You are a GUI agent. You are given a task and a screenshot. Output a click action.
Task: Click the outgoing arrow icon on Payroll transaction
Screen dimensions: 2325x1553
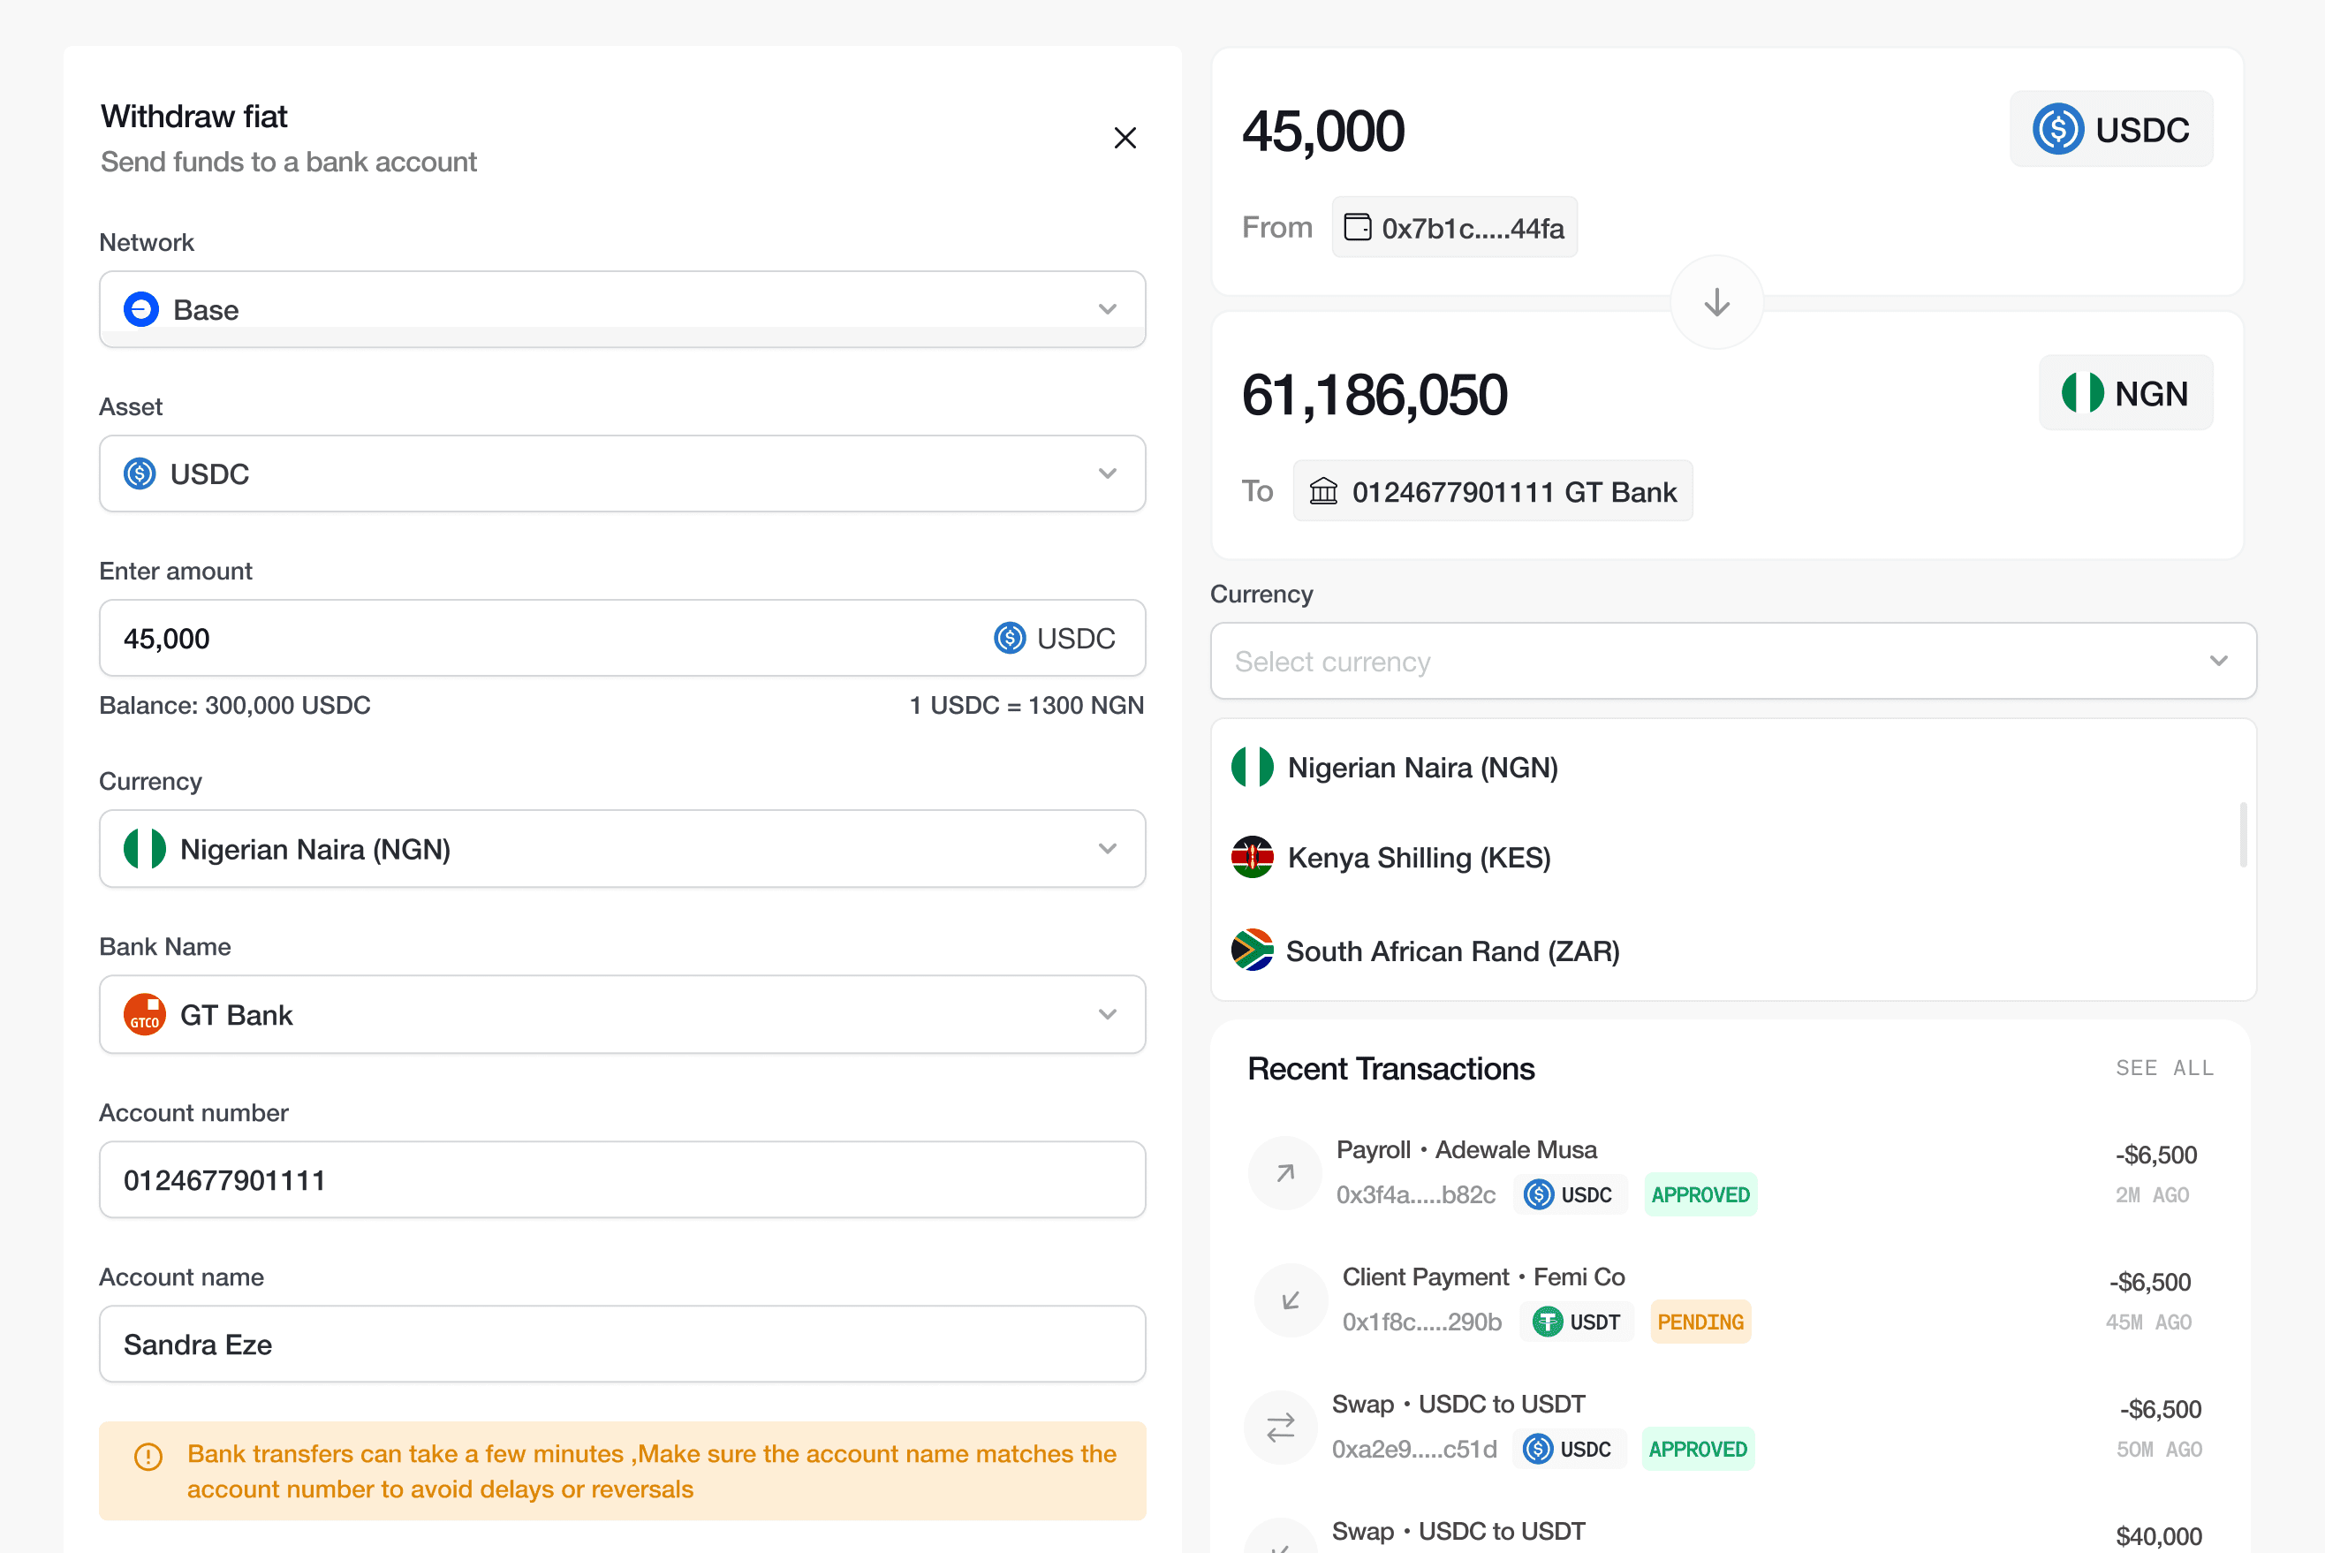click(x=1284, y=1172)
